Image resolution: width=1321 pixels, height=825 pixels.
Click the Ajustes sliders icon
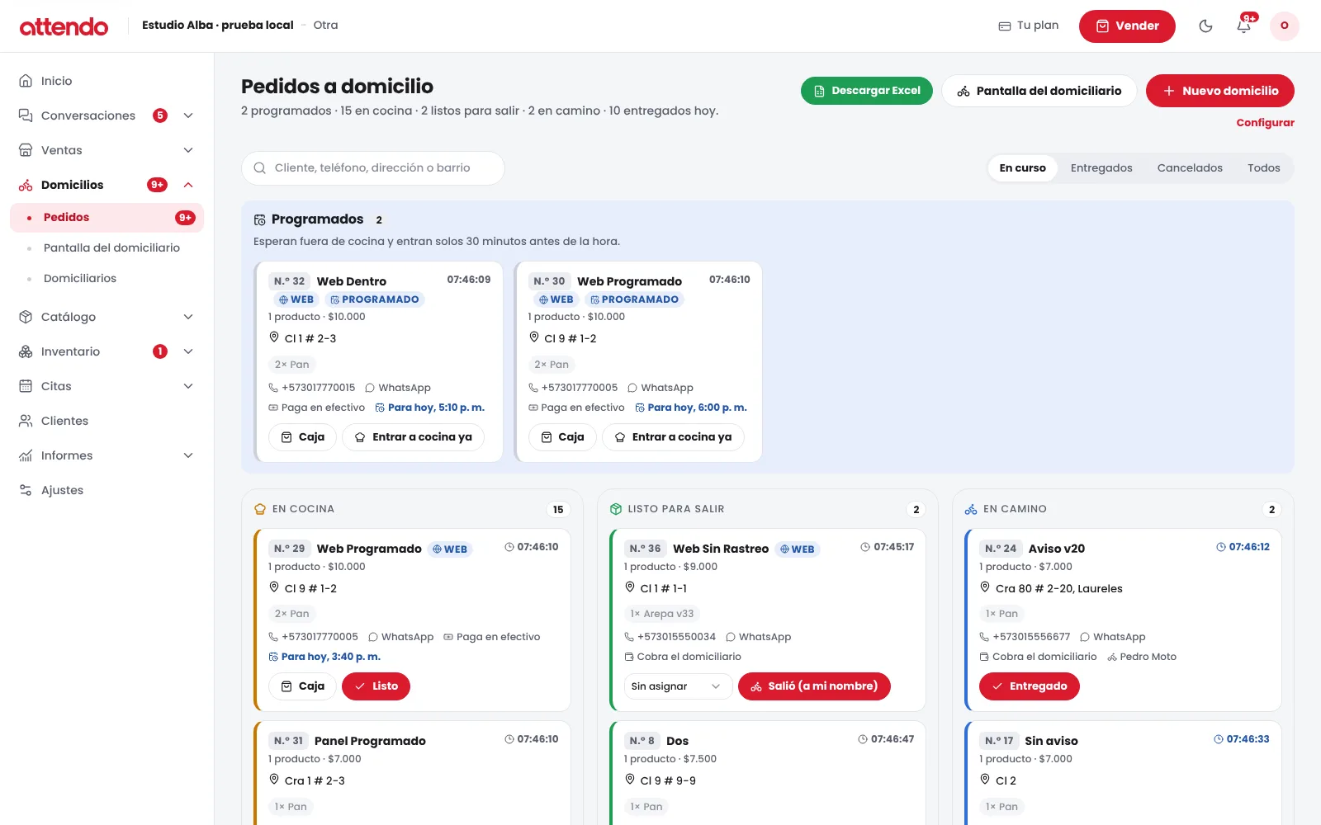[x=26, y=490]
